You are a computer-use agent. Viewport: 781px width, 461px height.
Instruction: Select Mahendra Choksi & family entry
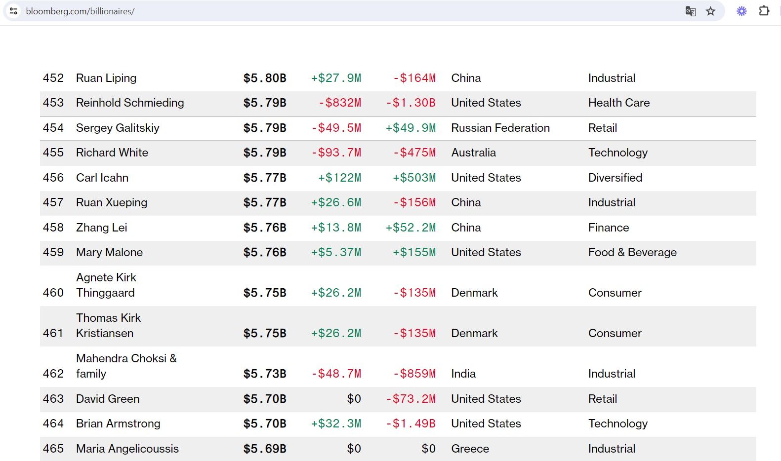pos(126,366)
